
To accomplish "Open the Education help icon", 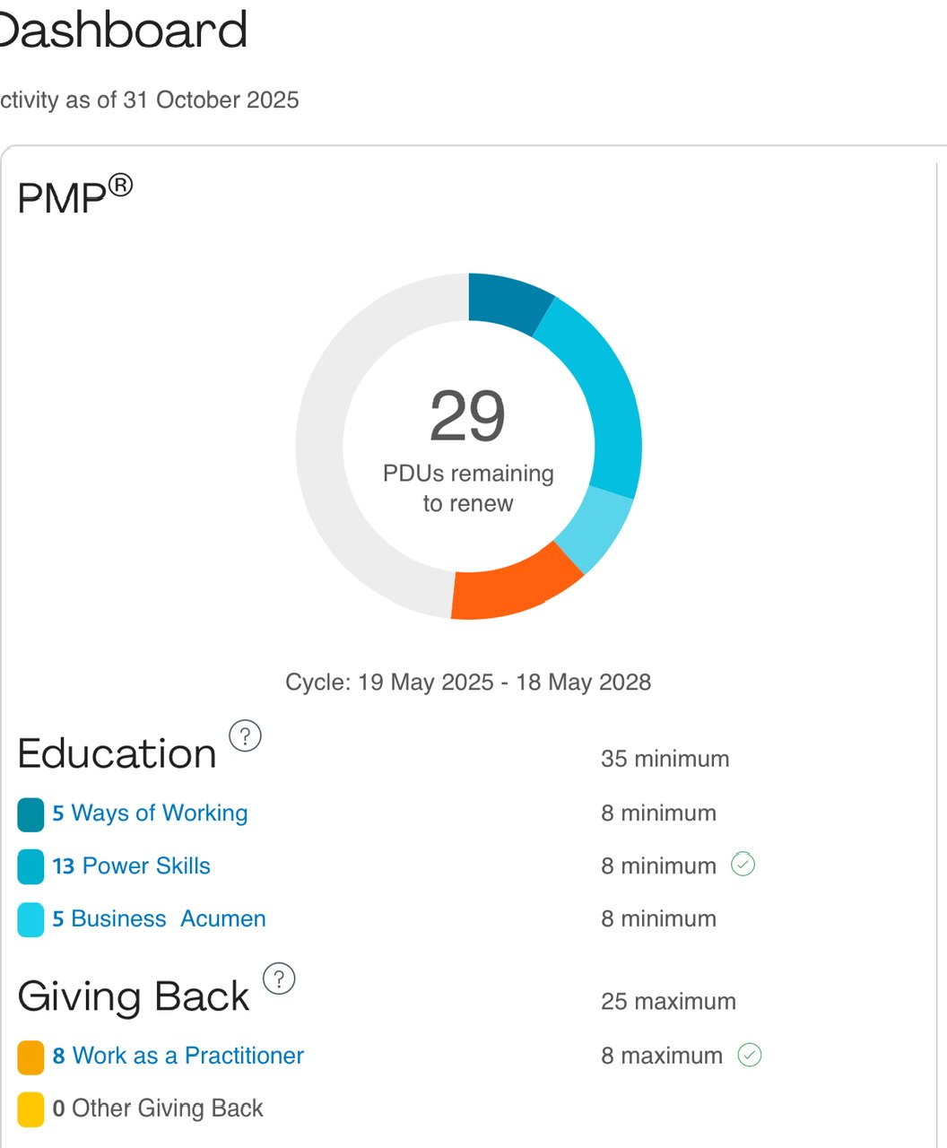I will [x=245, y=736].
